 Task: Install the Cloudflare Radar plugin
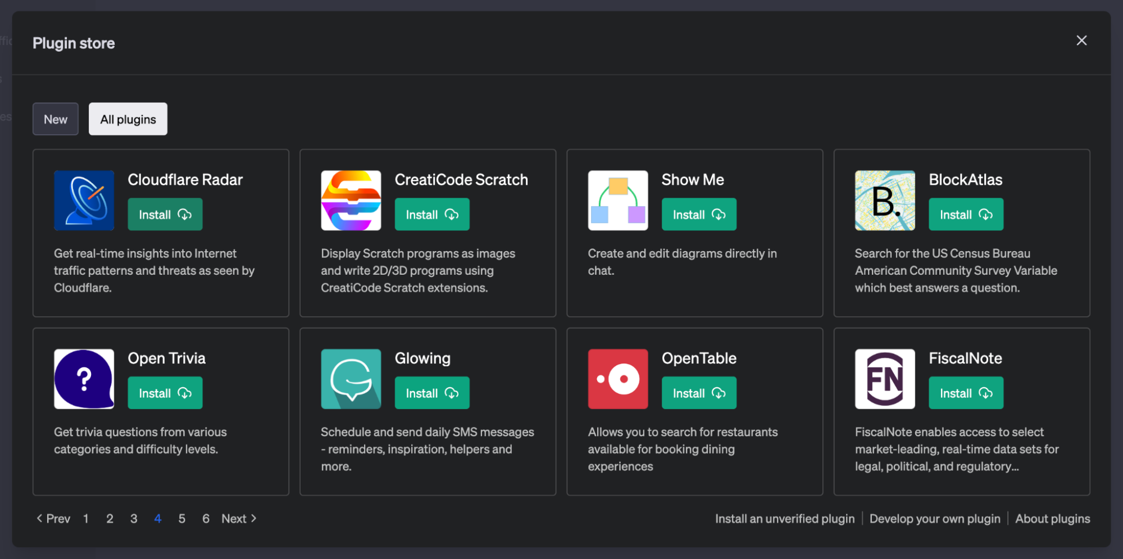tap(165, 215)
